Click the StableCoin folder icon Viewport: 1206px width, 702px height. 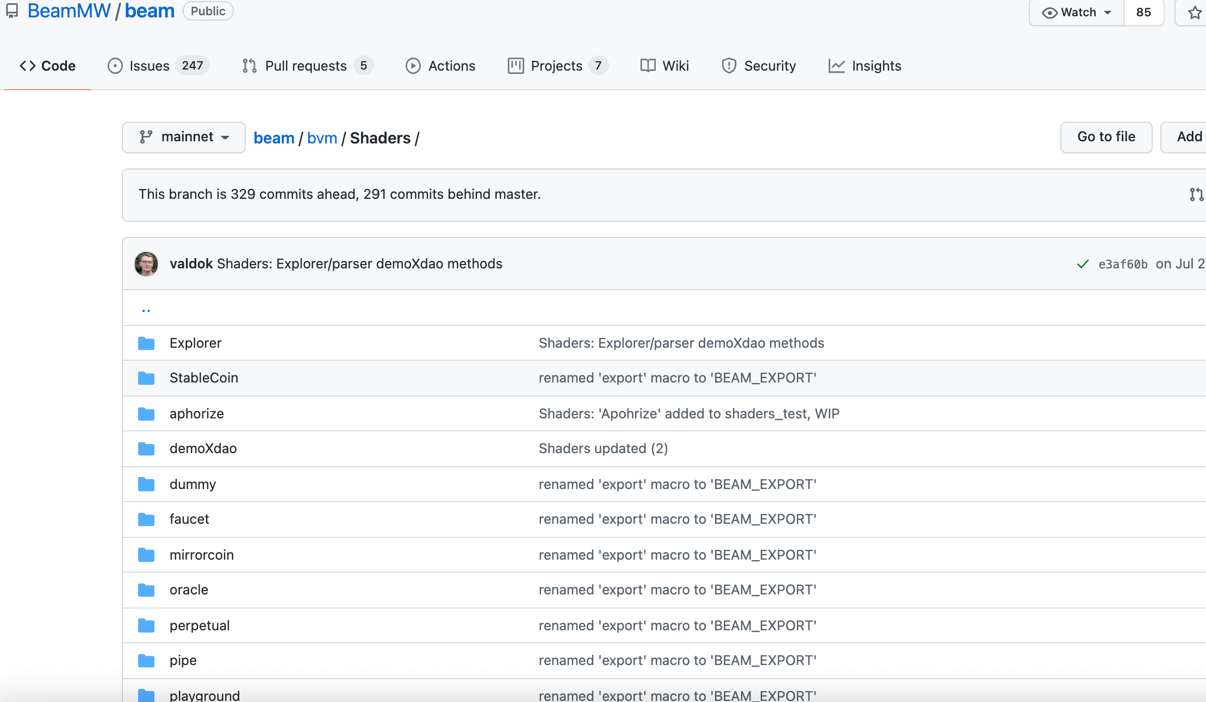(146, 378)
